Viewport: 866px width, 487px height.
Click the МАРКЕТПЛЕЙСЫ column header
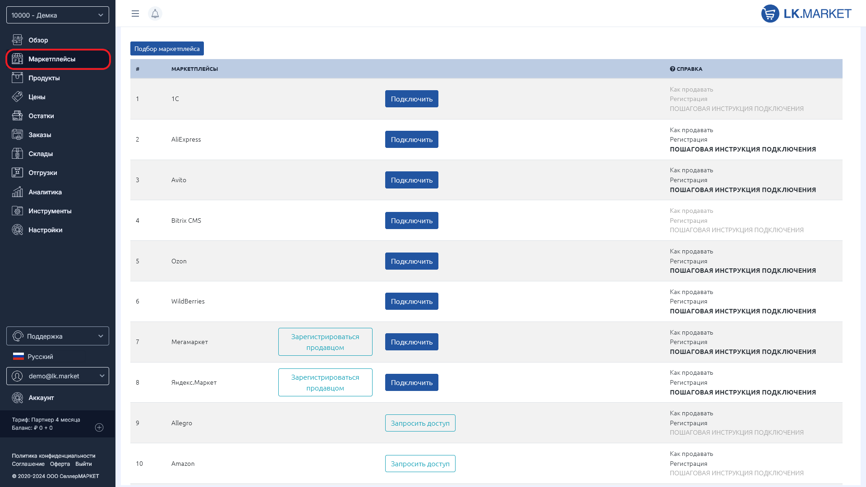click(x=194, y=69)
